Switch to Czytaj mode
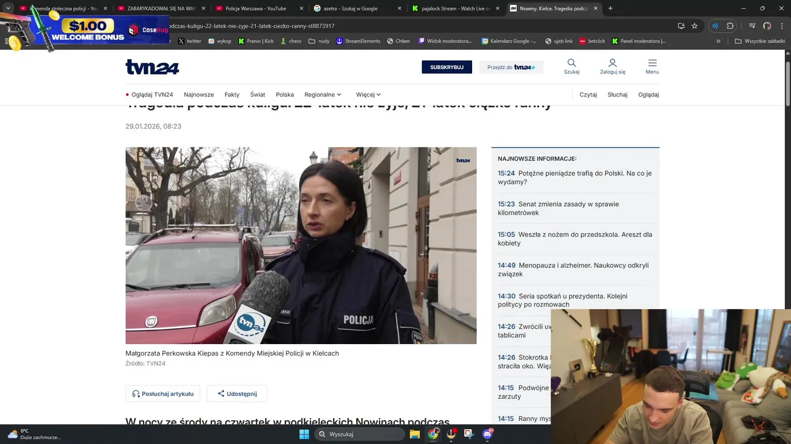The height and width of the screenshot is (444, 791). pos(588,94)
